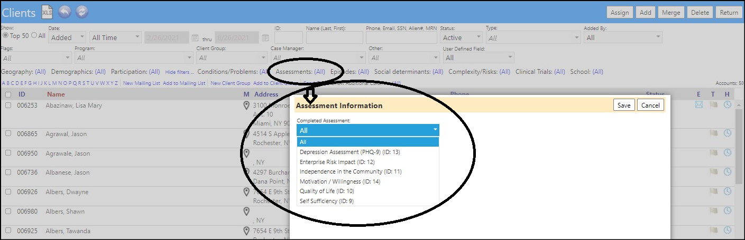Screen dimensions: 745x240
Task: Click map pin for Albers, Shawn
Action: tap(246, 212)
